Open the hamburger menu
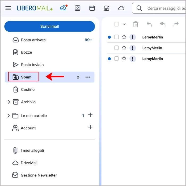The image size is (186, 186). click(8, 8)
